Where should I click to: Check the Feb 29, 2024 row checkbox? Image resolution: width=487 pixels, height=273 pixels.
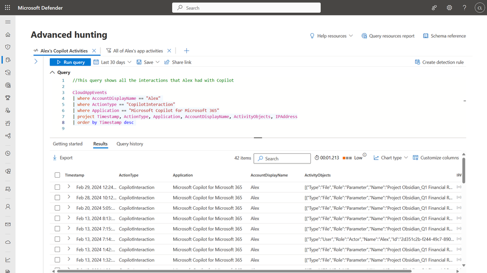58,187
